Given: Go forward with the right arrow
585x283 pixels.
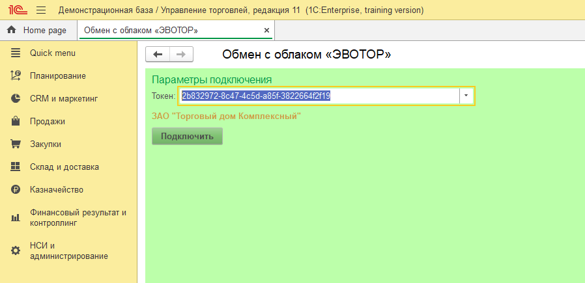Looking at the screenshot, I should 181,55.
